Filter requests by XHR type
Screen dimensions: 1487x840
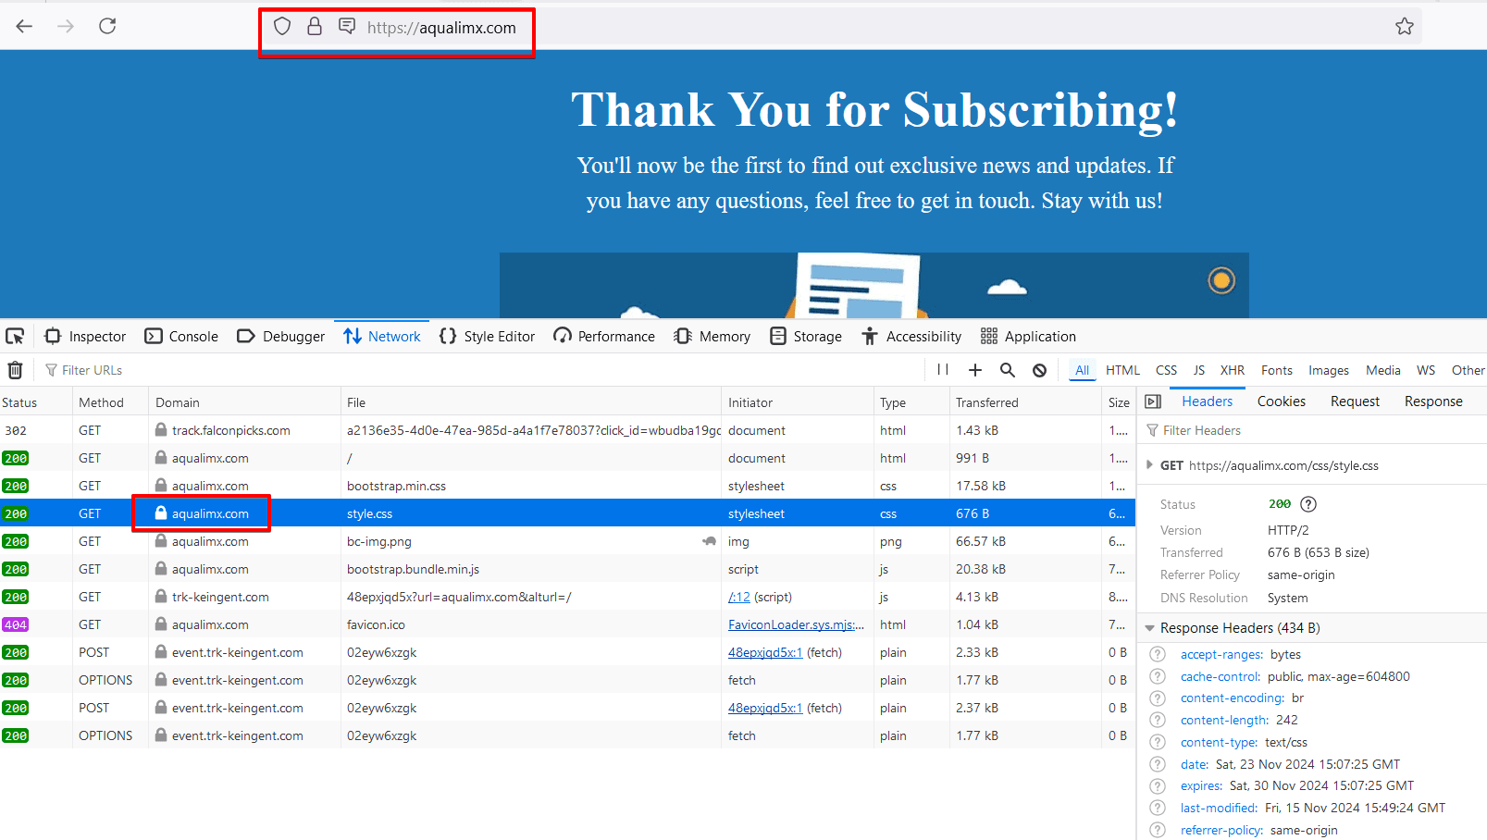pyautogui.click(x=1232, y=370)
